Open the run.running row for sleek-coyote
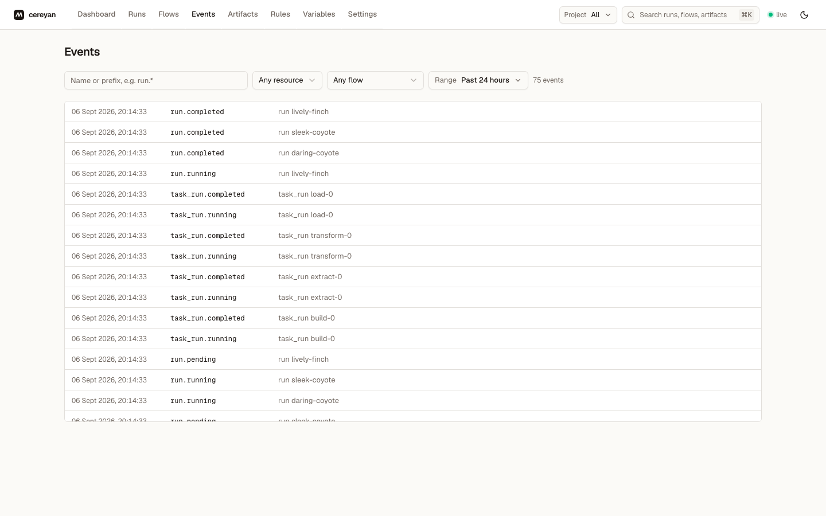The image size is (826, 516). [413, 380]
